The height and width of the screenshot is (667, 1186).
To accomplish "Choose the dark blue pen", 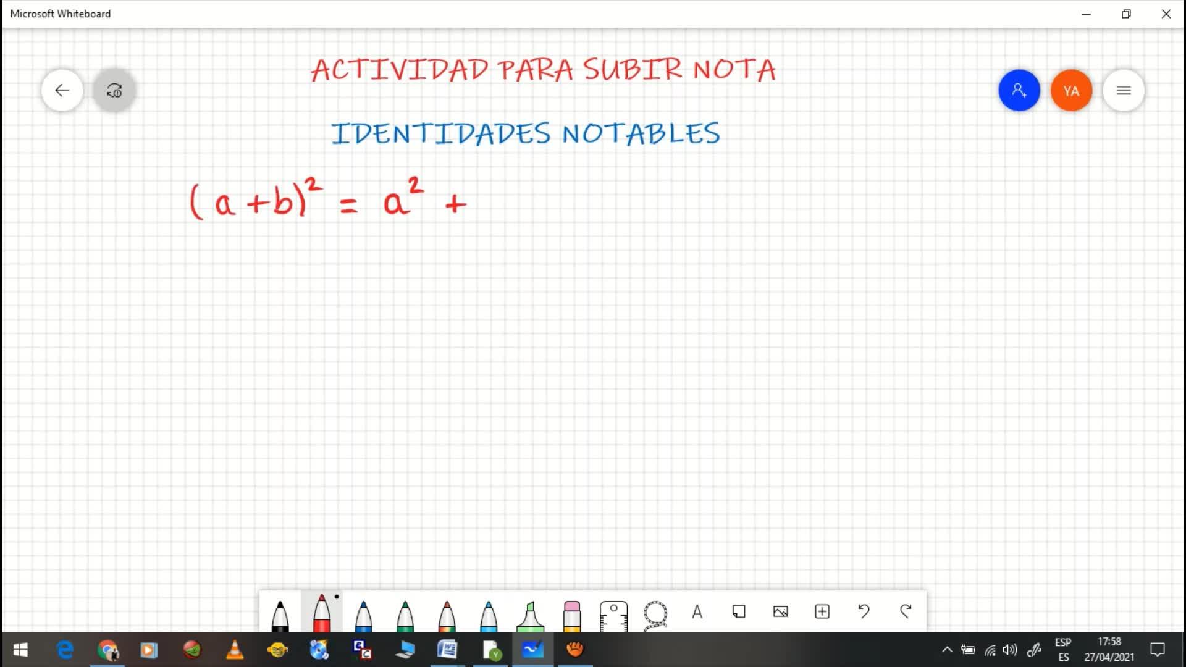I will (363, 616).
